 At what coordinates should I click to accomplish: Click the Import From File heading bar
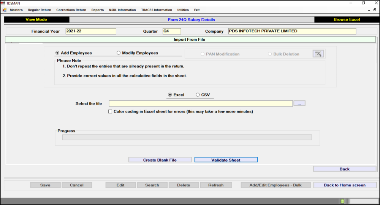(190, 40)
